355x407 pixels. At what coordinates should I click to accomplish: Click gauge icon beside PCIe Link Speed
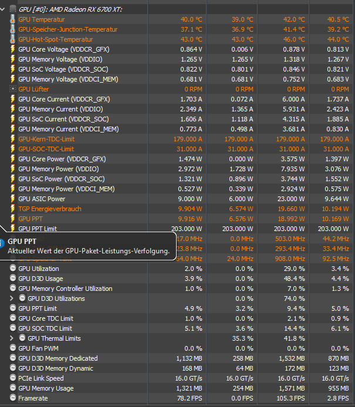13,378
